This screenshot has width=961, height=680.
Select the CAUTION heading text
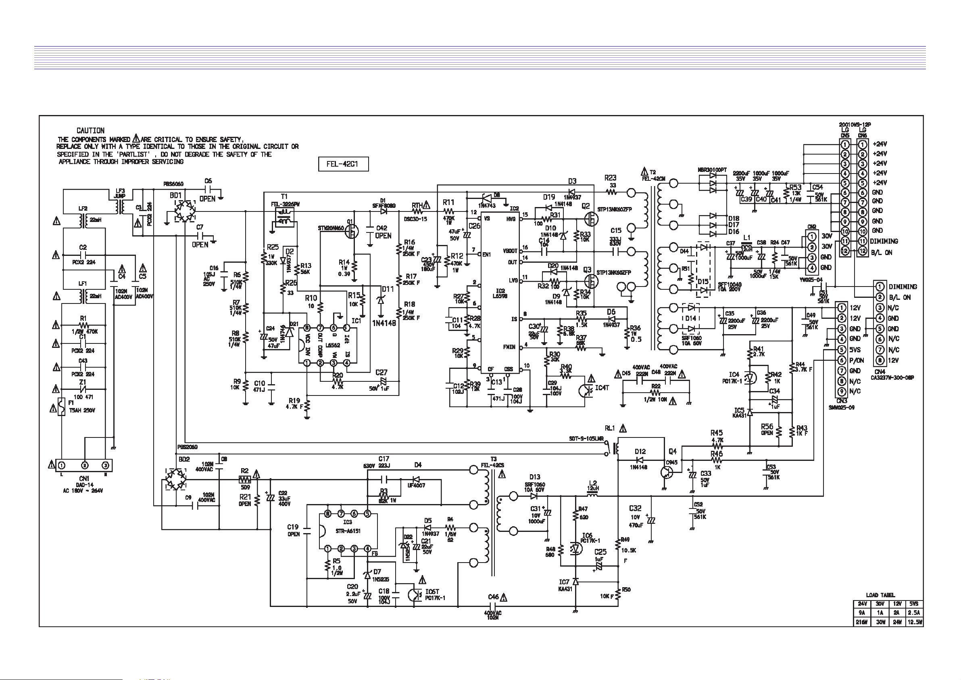[x=90, y=131]
